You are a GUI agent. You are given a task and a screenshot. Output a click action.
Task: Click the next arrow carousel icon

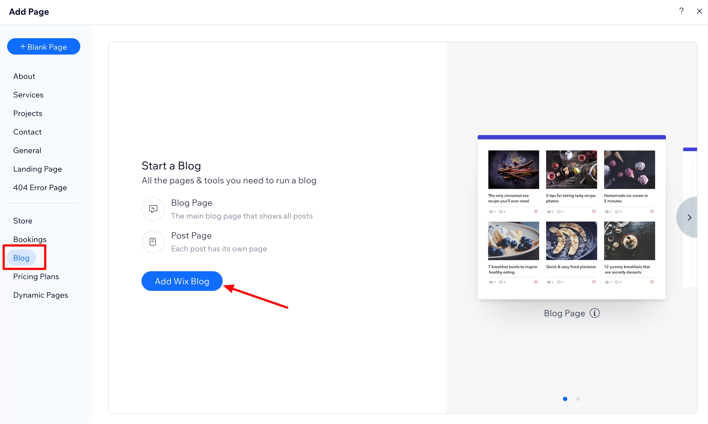pos(689,217)
